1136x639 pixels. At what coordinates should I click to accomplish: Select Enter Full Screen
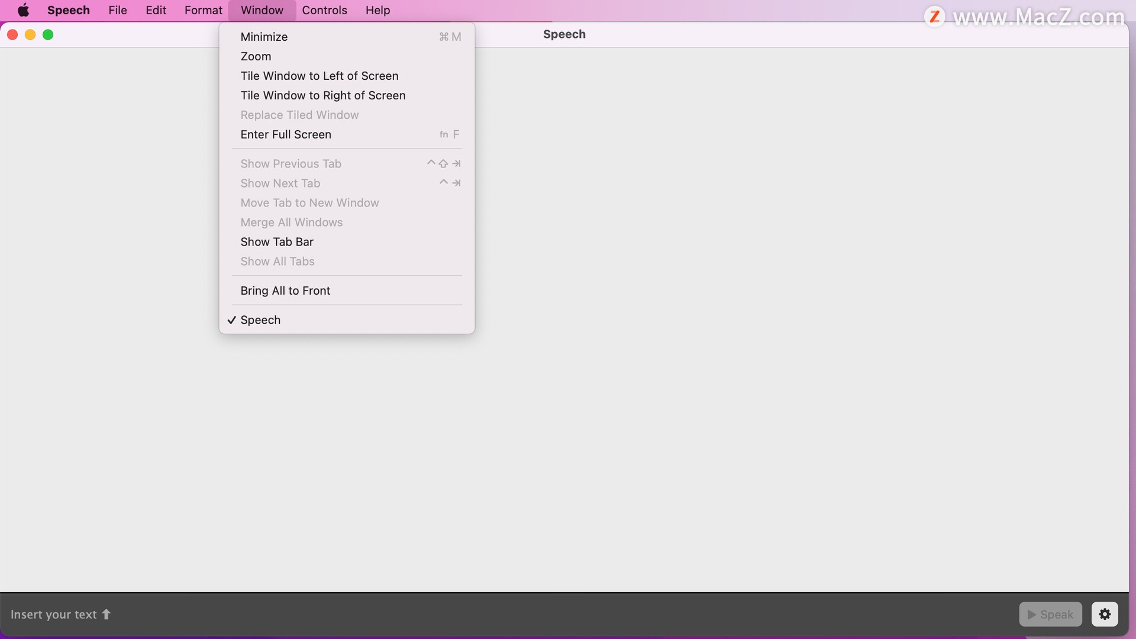pyautogui.click(x=347, y=134)
